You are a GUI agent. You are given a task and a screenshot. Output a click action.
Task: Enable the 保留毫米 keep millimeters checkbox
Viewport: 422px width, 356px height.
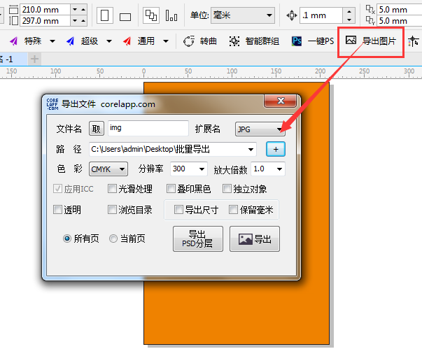click(233, 209)
